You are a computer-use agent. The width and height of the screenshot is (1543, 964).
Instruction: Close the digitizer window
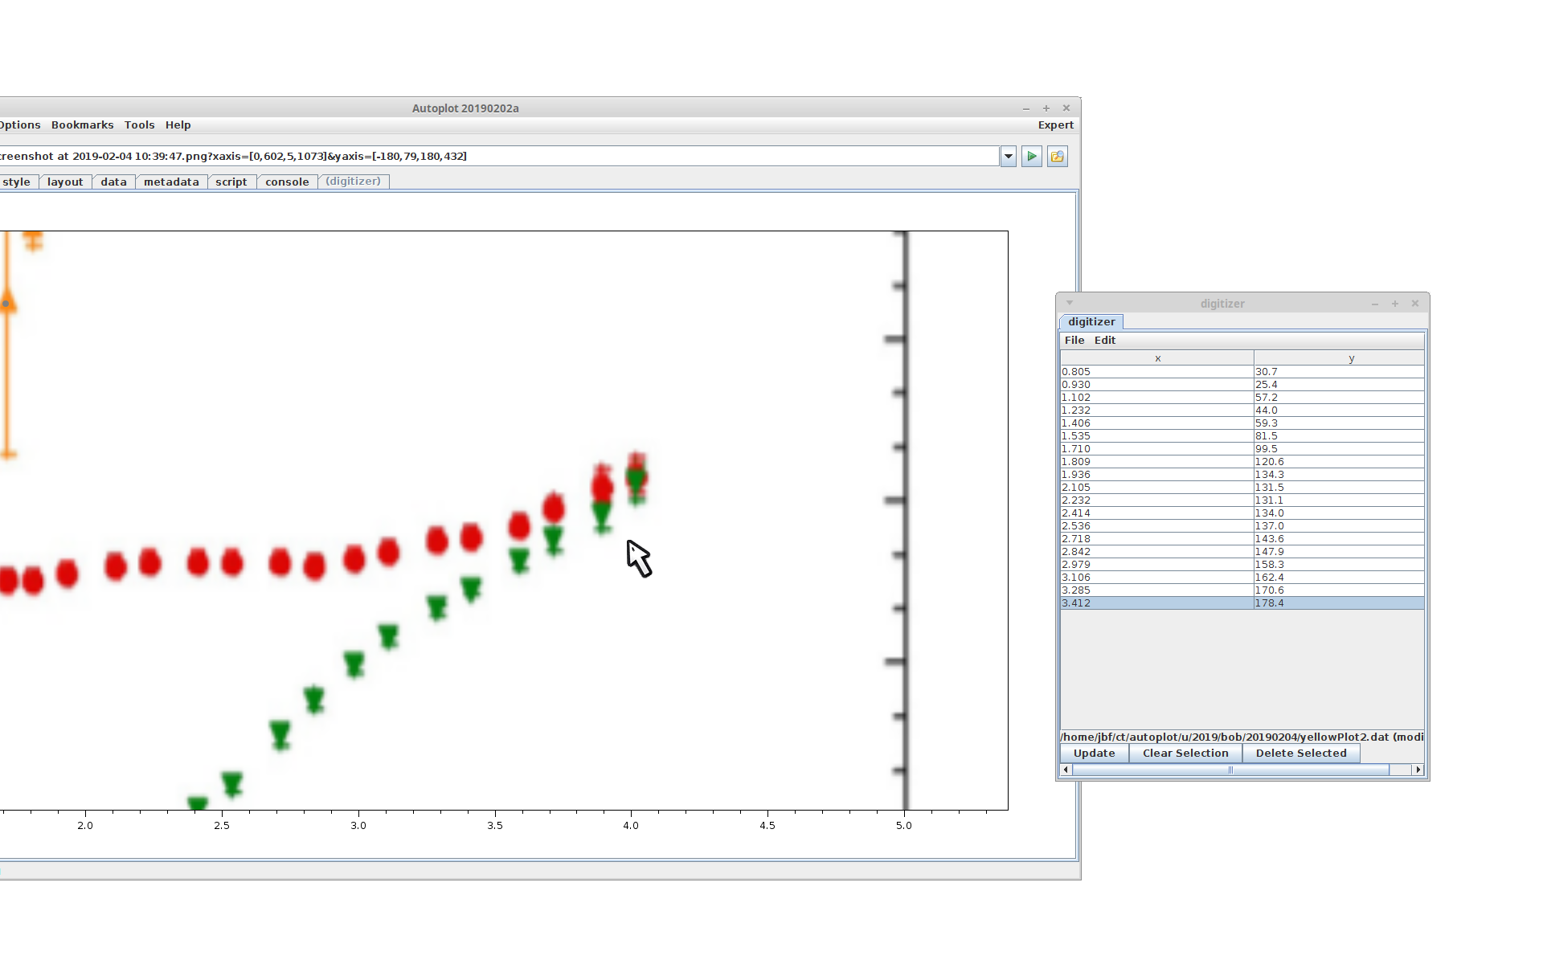(x=1415, y=304)
